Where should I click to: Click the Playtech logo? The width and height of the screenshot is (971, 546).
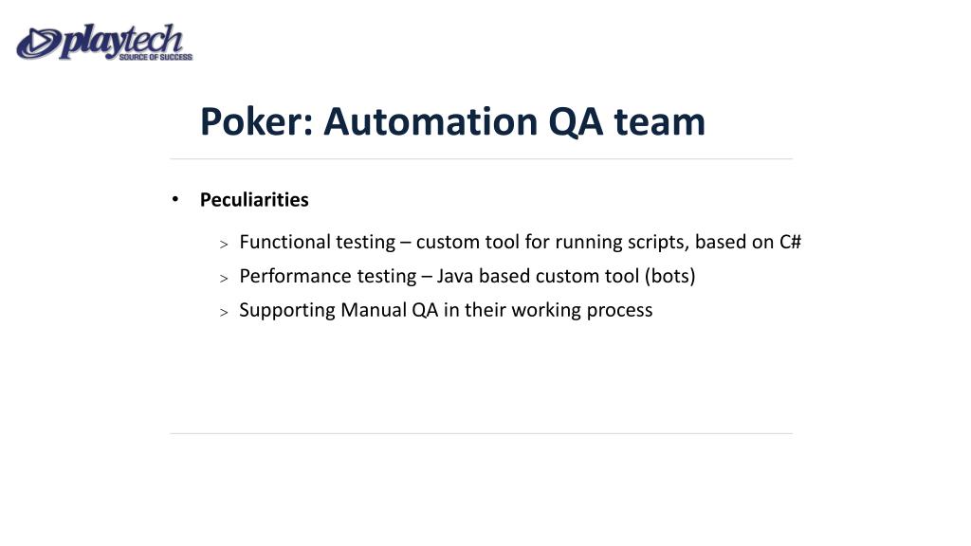coord(104,42)
